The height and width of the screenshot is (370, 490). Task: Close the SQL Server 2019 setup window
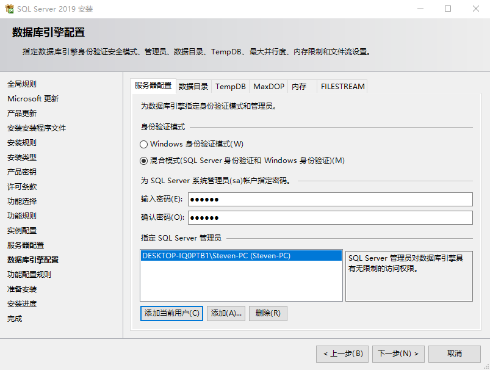475,9
